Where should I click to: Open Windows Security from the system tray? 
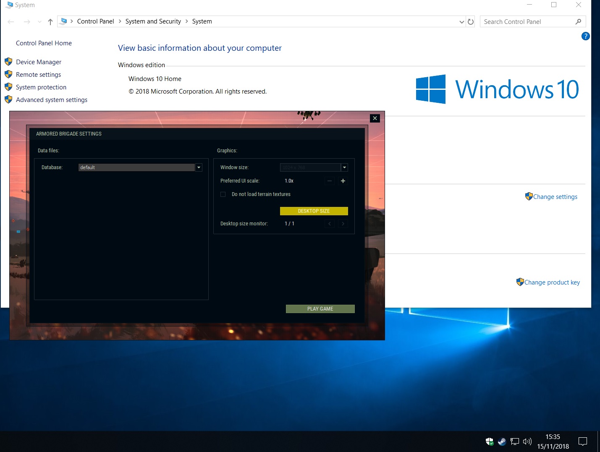pyautogui.click(x=490, y=442)
